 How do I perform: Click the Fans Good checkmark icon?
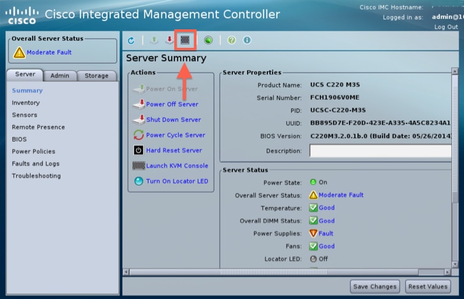pos(313,246)
